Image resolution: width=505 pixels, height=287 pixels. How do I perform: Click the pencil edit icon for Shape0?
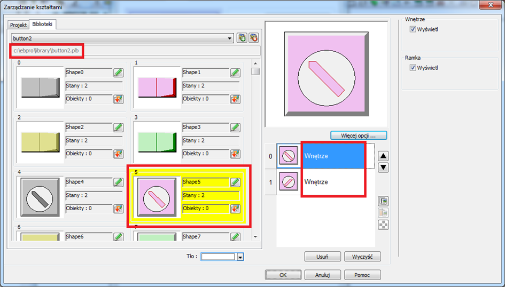(x=119, y=73)
